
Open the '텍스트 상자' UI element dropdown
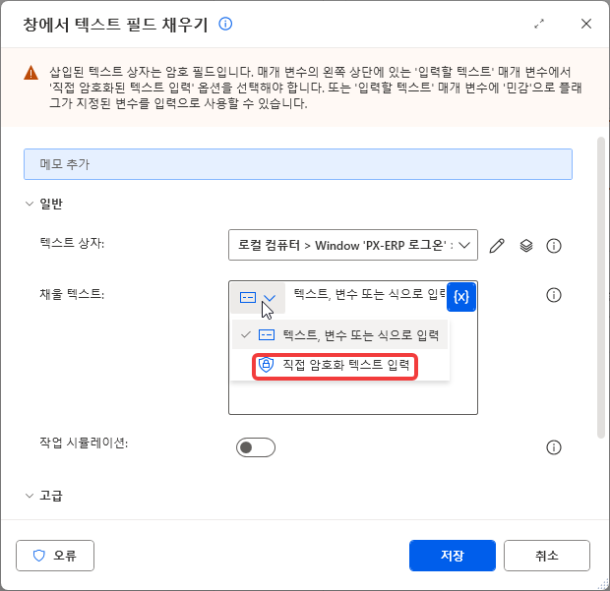tap(353, 245)
